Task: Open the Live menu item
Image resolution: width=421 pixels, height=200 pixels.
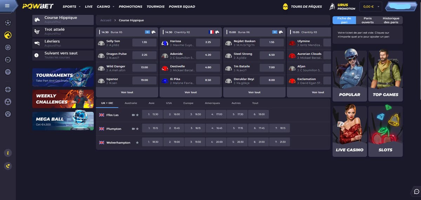Action: pyautogui.click(x=89, y=7)
